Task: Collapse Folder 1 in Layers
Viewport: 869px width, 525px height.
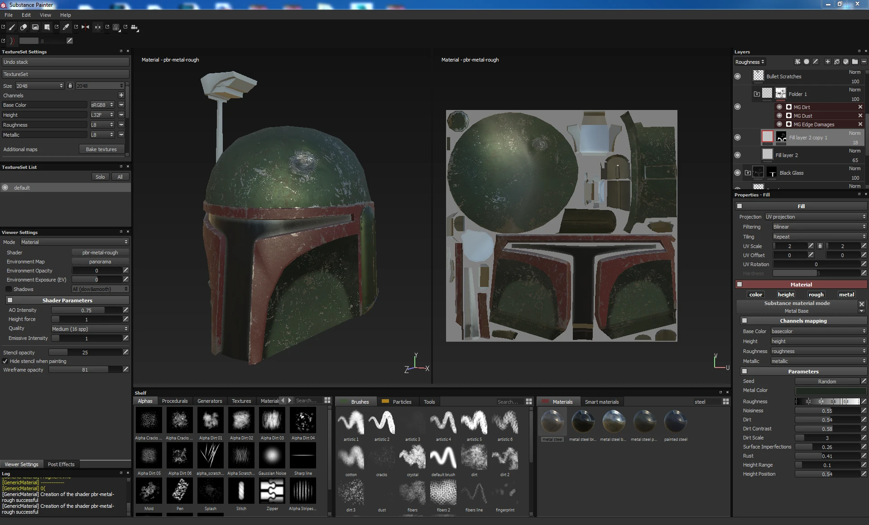Action: pyautogui.click(x=757, y=94)
